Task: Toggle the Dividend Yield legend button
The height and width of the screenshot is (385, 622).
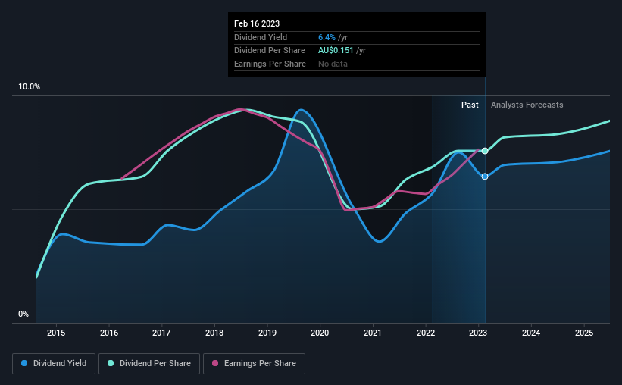Action: (x=54, y=364)
